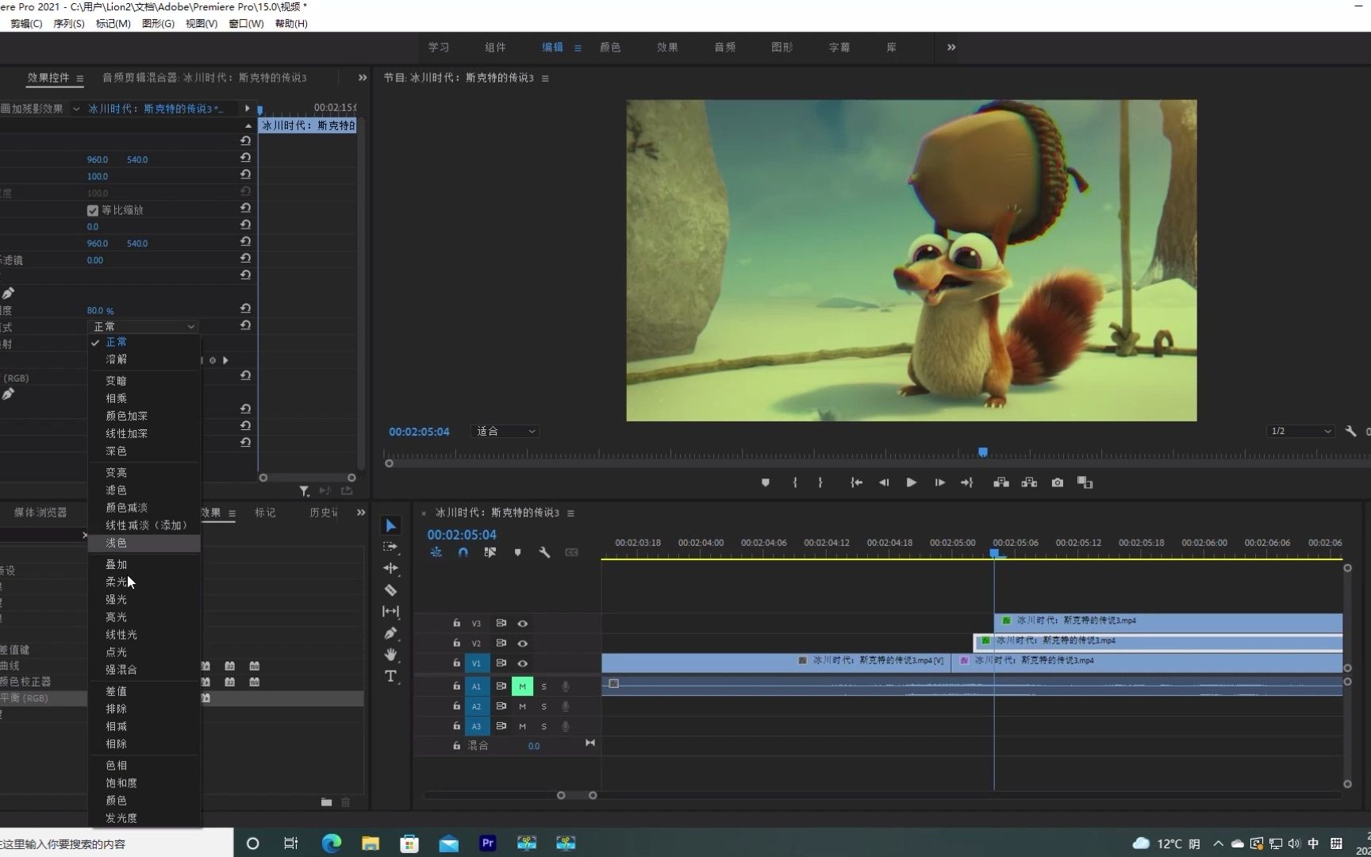Open Microsoft Edge from the taskbar
This screenshot has height=857, width=1371.
[x=331, y=843]
